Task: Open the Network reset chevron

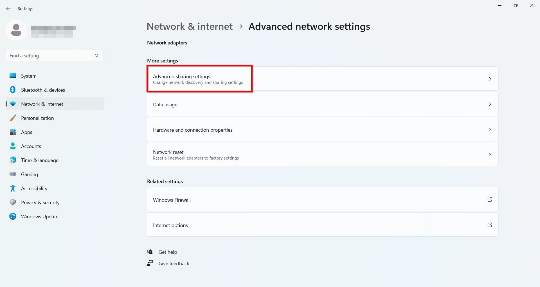Action: [490, 154]
